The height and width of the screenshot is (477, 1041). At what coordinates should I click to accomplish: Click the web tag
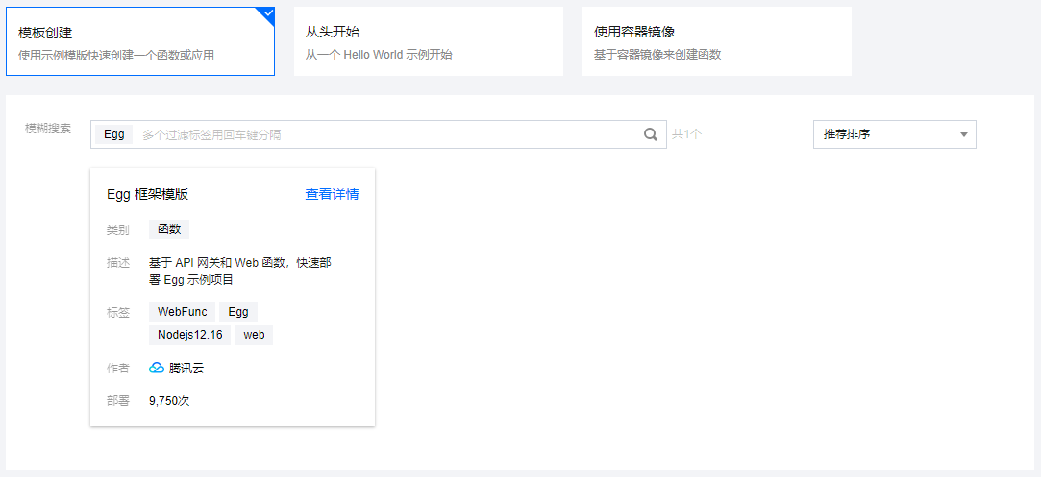click(254, 335)
